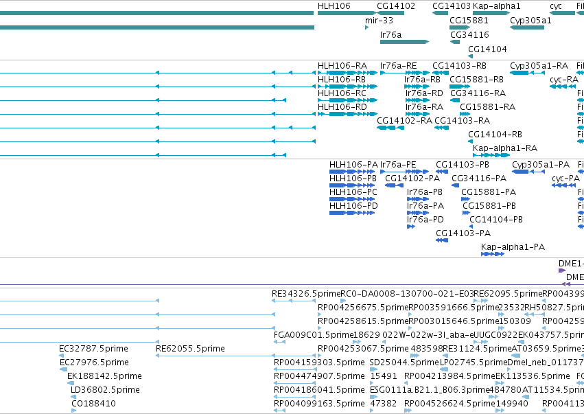This screenshot has width=584, height=414.
Task: Click the EK188142.5prime EST label
Action: point(105,376)
